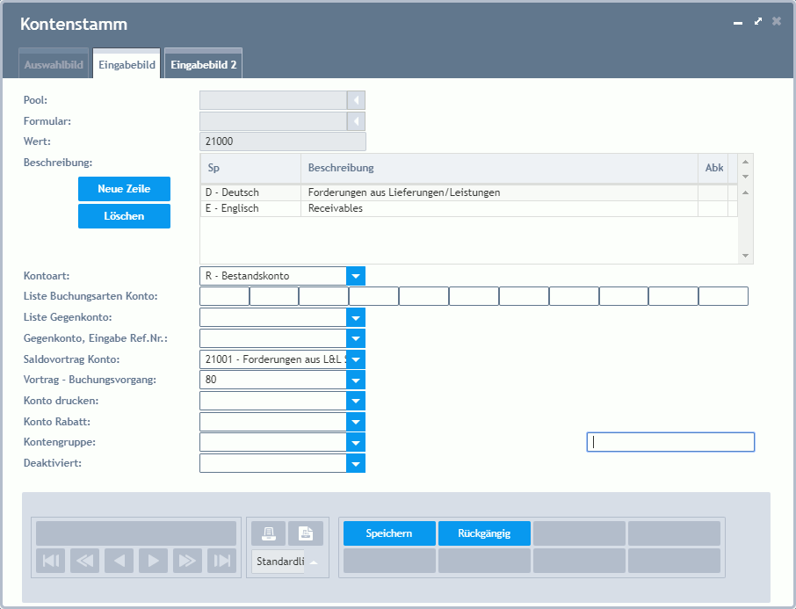Click the Wert field showing 21000

click(283, 141)
